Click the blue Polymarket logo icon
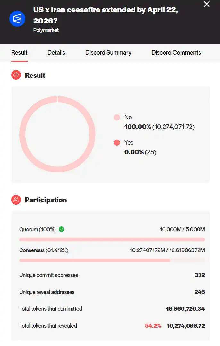220x346 pixels. click(x=17, y=19)
